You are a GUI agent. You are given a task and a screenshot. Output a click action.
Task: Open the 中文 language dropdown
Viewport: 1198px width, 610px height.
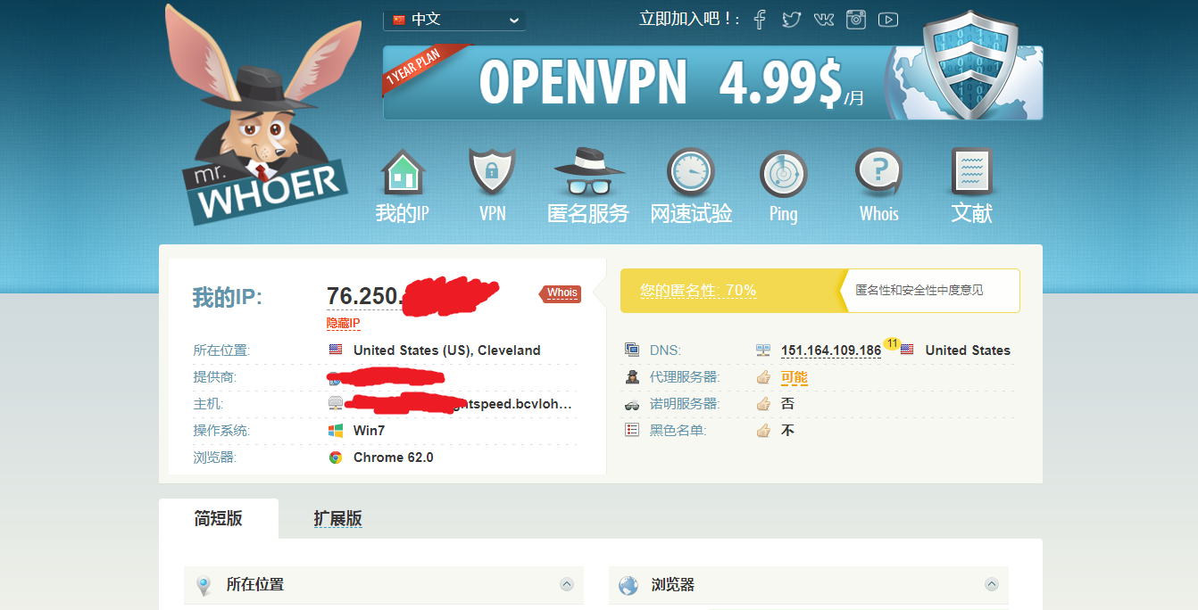[x=454, y=20]
